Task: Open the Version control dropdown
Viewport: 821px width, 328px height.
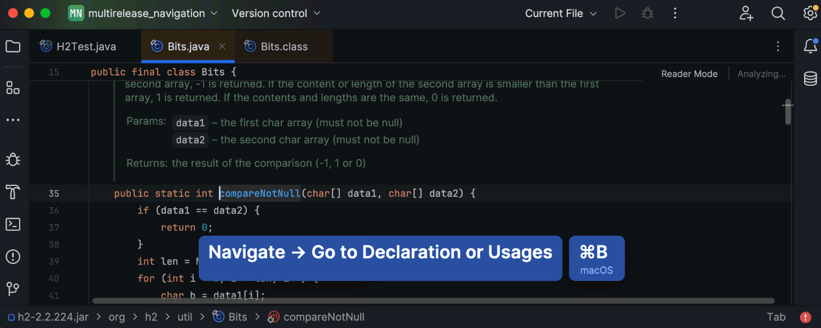Action: click(x=276, y=14)
